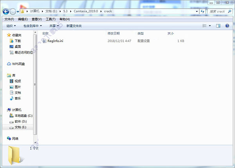This screenshot has height=168, width=235.
Task: Open the 帮助(H) menu
Action: [x=65, y=19]
